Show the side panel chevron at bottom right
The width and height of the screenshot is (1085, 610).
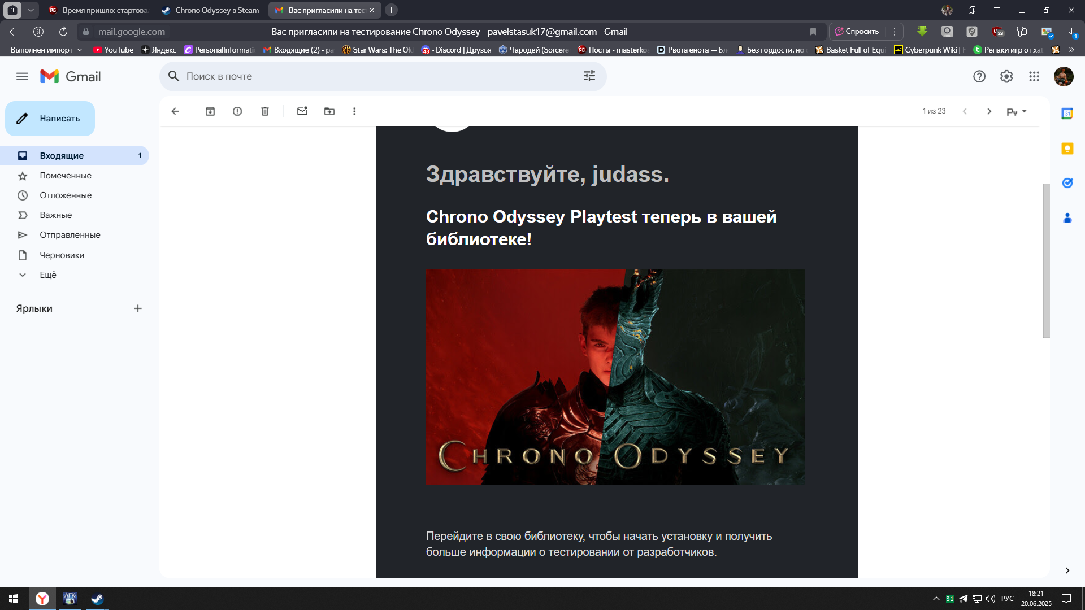point(1067,570)
